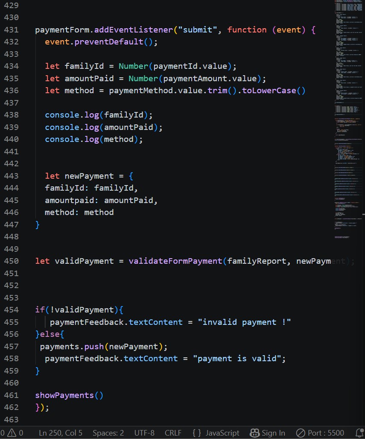Select encoding via UTF-8 status entry
The image size is (365, 439).
tap(144, 433)
